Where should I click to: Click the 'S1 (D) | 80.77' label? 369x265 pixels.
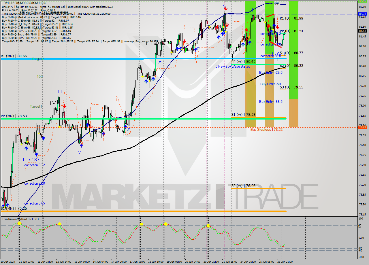291,53
